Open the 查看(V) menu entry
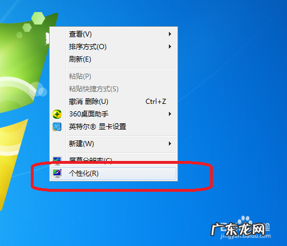Screen dimensions: 287x246 tap(114, 34)
